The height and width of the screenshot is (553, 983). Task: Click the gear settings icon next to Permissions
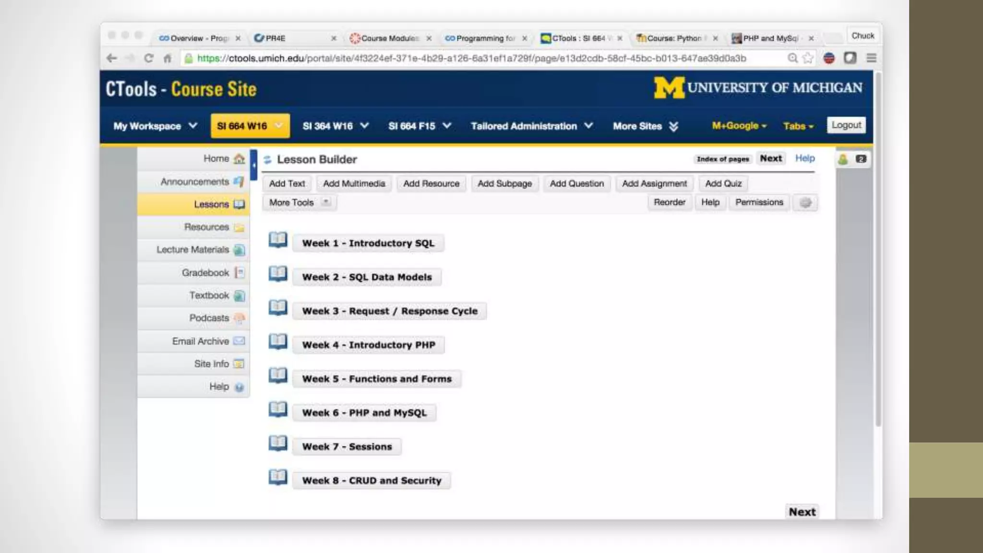[x=805, y=203]
